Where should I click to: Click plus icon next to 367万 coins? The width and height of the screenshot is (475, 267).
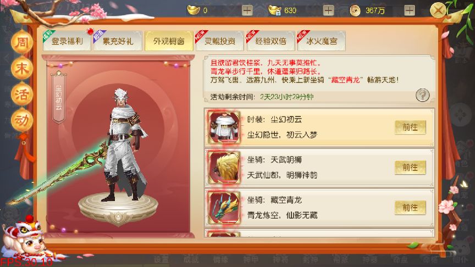click(410, 10)
